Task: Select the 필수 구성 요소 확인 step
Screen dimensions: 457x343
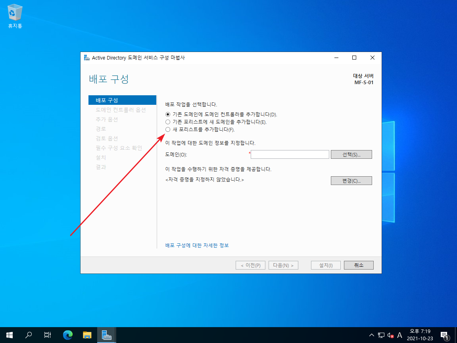Action: click(119, 148)
